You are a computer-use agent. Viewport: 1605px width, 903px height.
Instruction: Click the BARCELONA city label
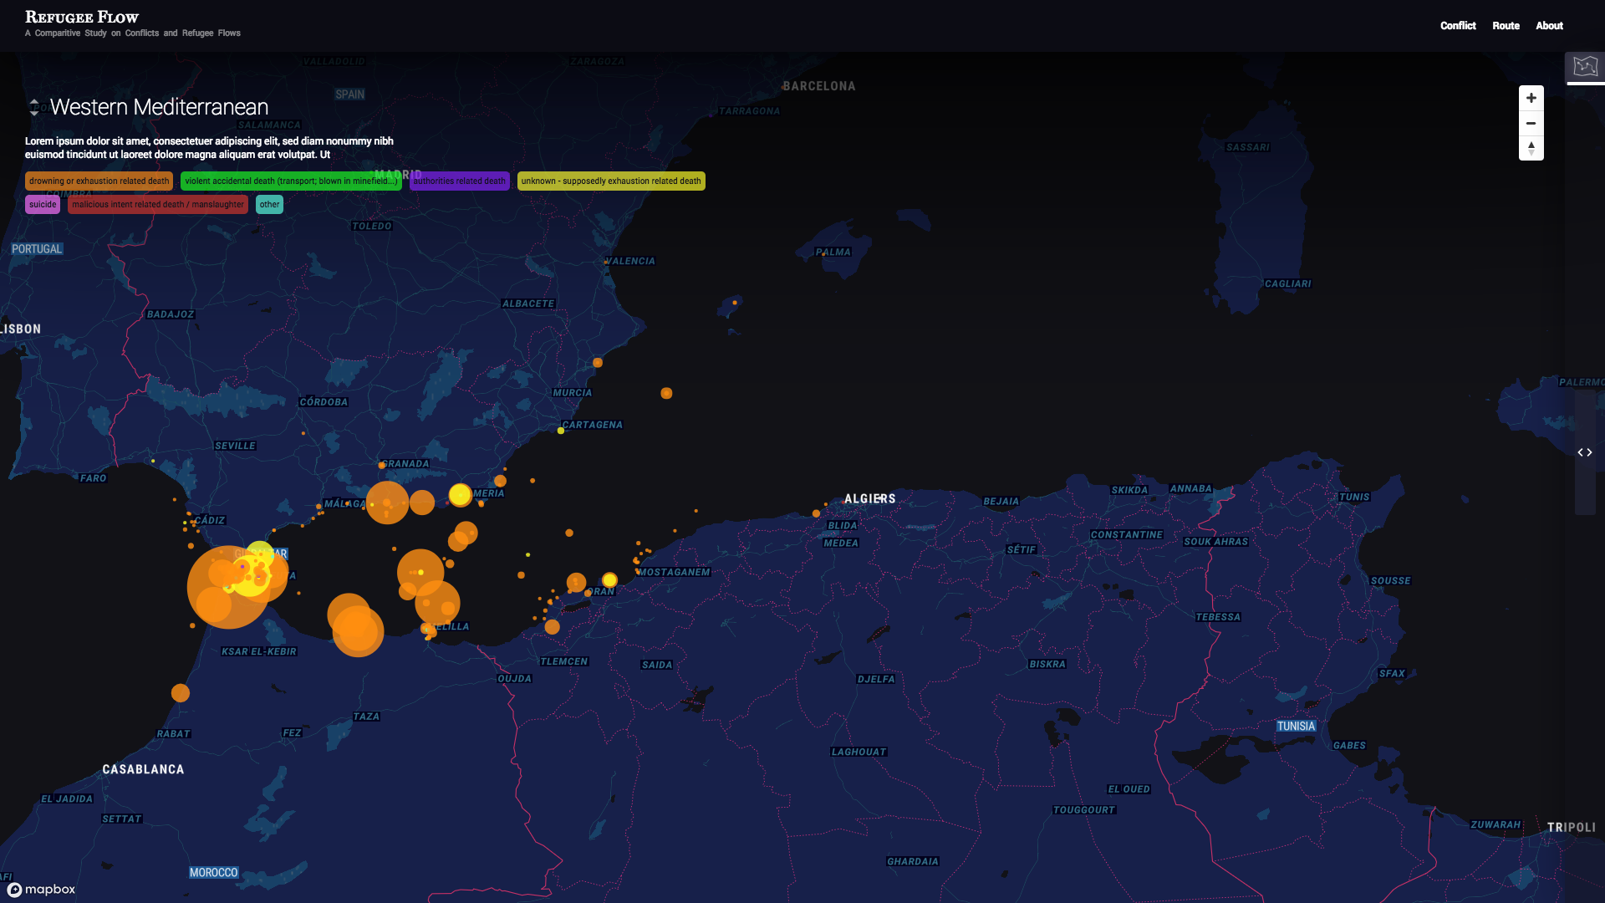pos(819,86)
